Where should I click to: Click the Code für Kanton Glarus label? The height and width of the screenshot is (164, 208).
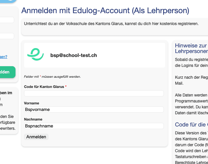tap(44, 87)
